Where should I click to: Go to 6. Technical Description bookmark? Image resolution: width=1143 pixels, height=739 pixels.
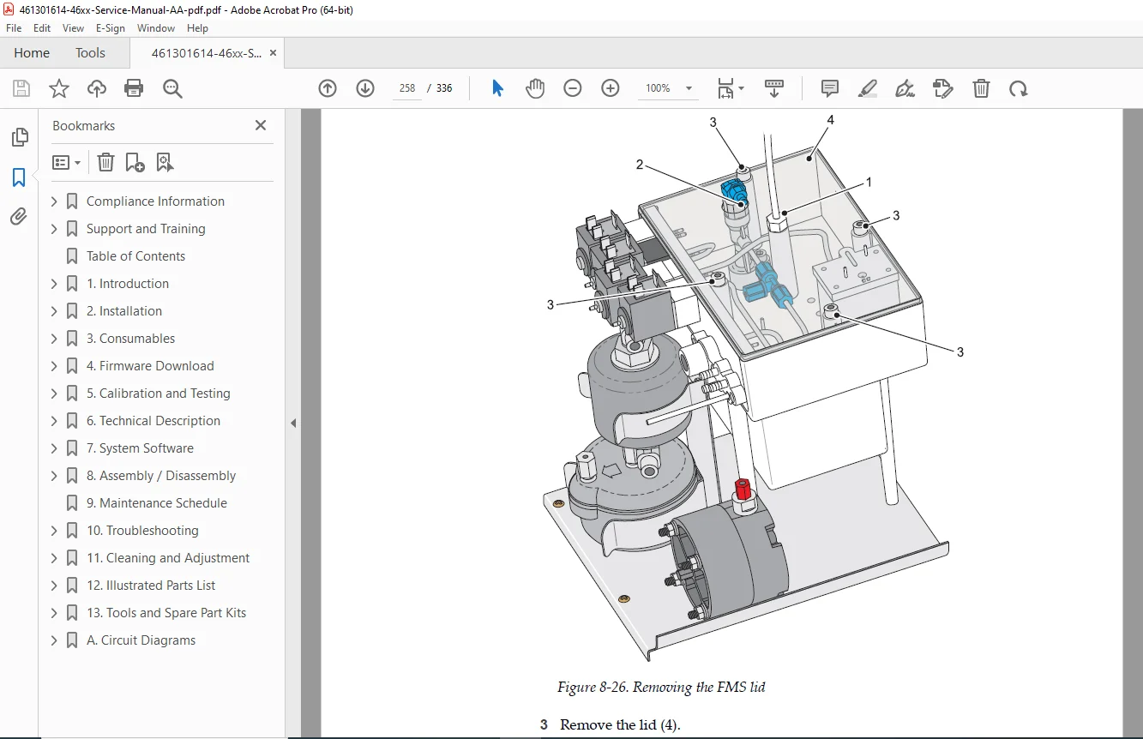point(153,421)
